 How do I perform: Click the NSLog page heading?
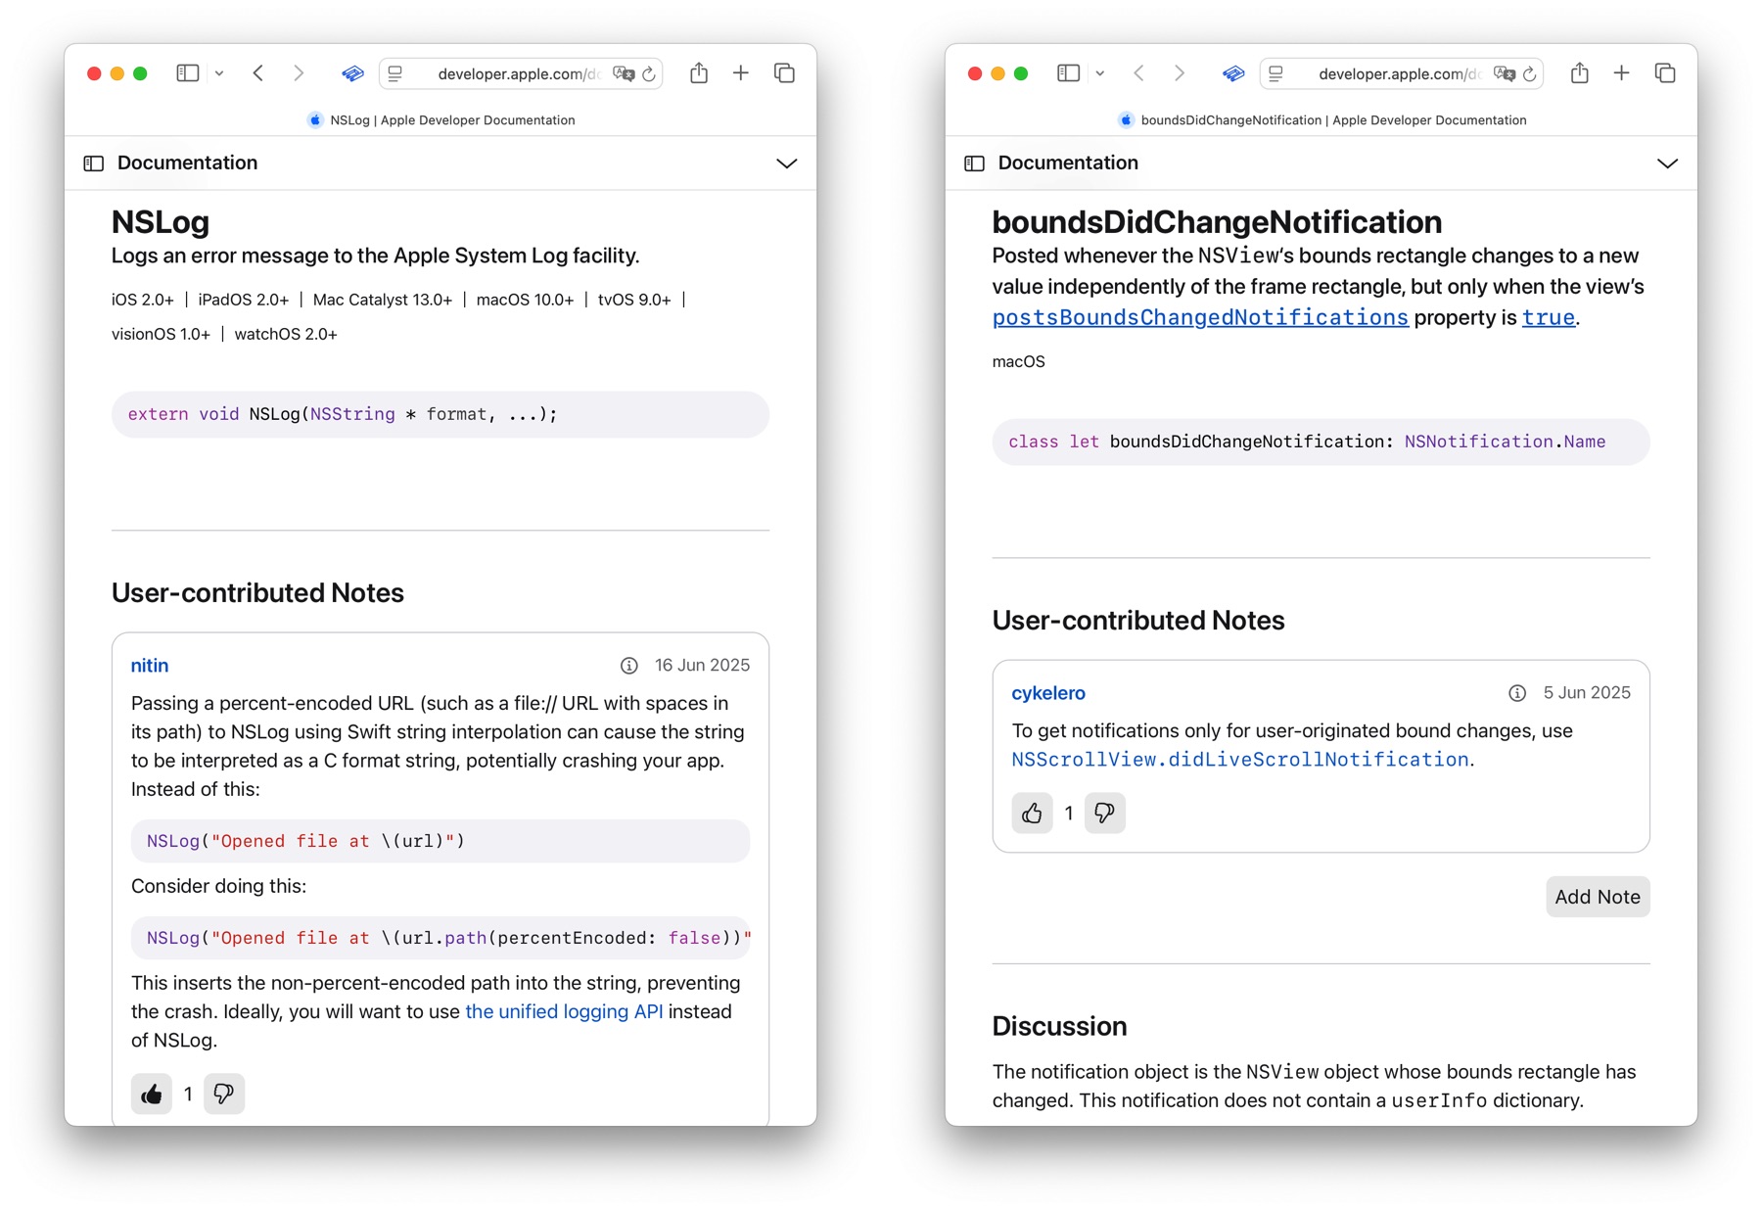tap(161, 222)
